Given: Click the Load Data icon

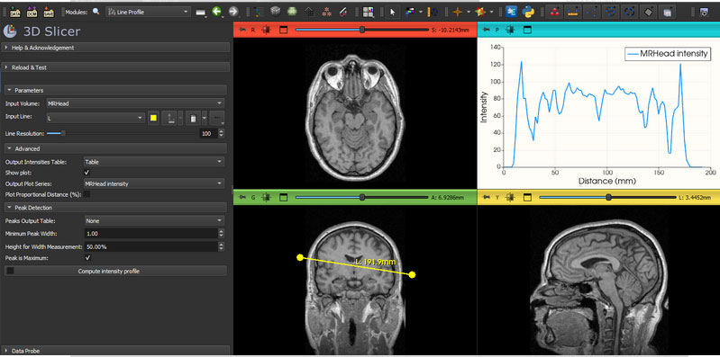Looking at the screenshot, I should pos(14,13).
